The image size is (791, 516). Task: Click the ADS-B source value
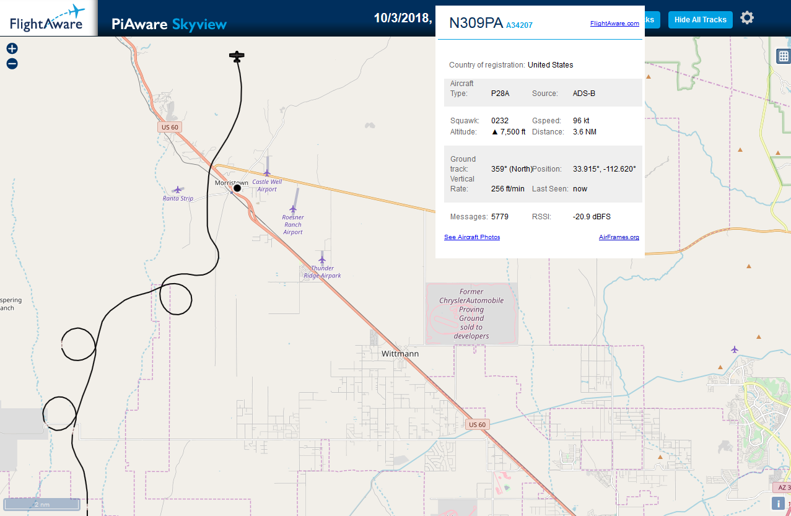pyautogui.click(x=584, y=94)
